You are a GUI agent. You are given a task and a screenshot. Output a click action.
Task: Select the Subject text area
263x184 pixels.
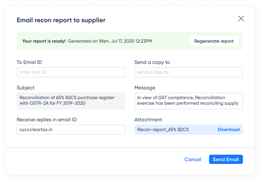[x=71, y=101]
